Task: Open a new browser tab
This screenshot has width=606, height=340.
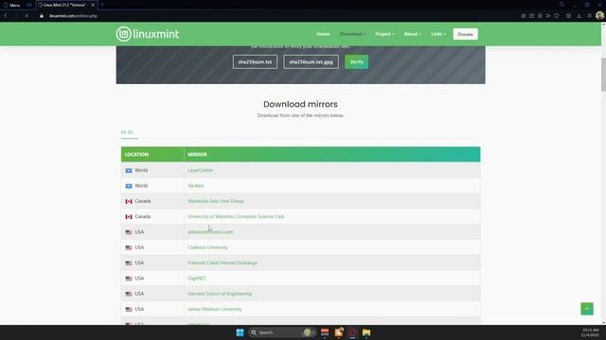Action: (102, 5)
